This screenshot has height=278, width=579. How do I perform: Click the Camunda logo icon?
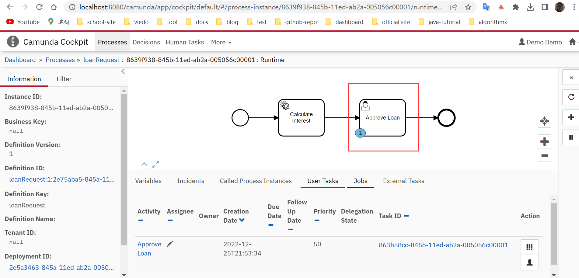[13, 42]
